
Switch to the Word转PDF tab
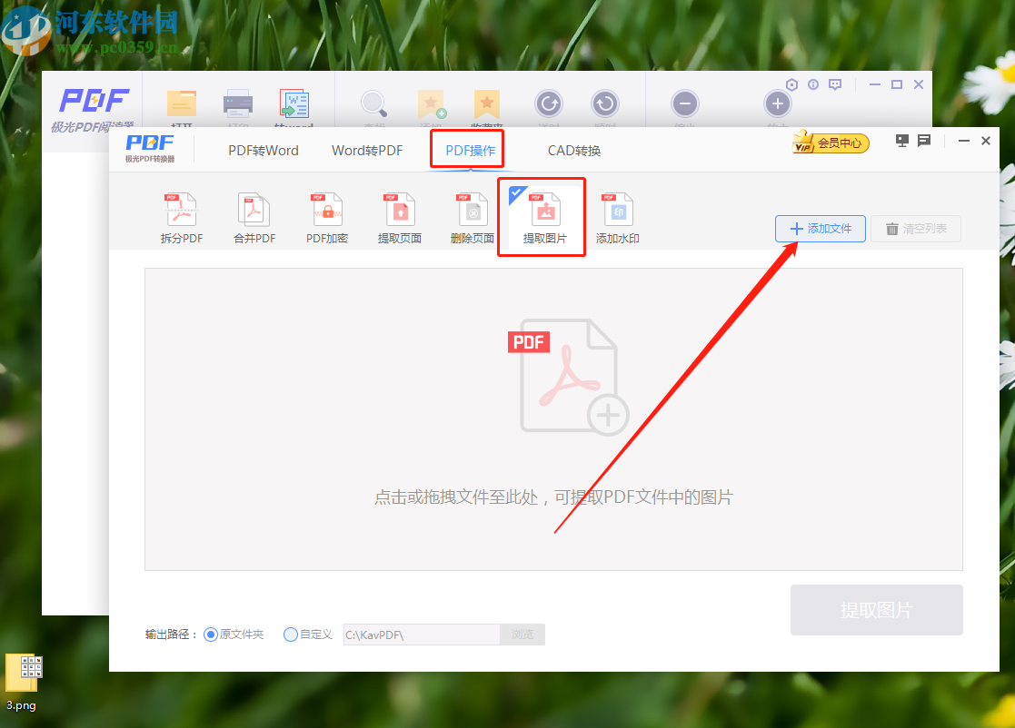(367, 150)
